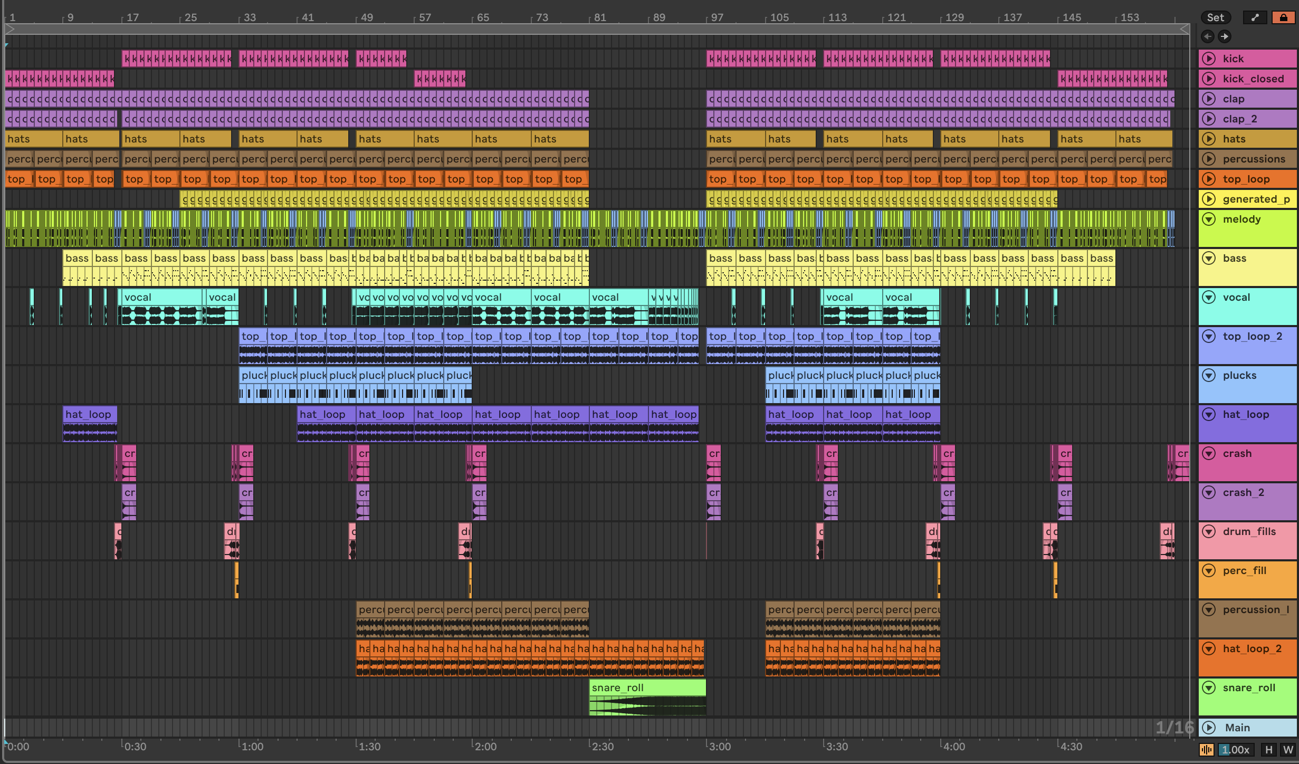Unfold the top_loop track
The image size is (1299, 764).
click(x=1209, y=179)
